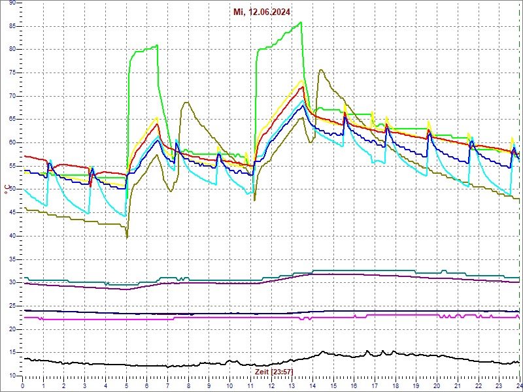This screenshot has width=523, height=392.
Task: Click hour 0 on the time axis
Action: [x=23, y=385]
